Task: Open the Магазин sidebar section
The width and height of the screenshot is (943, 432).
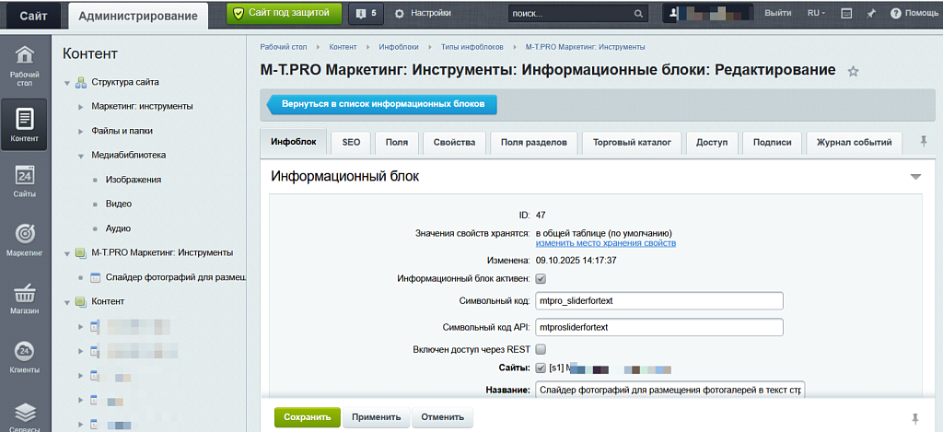Action: [25, 298]
